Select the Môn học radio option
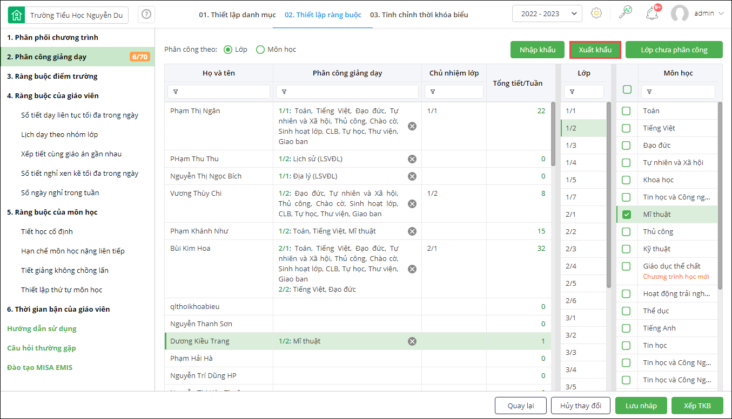The image size is (732, 419). [x=260, y=50]
